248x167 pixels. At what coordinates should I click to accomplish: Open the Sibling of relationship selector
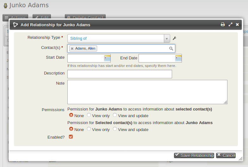click(115, 39)
